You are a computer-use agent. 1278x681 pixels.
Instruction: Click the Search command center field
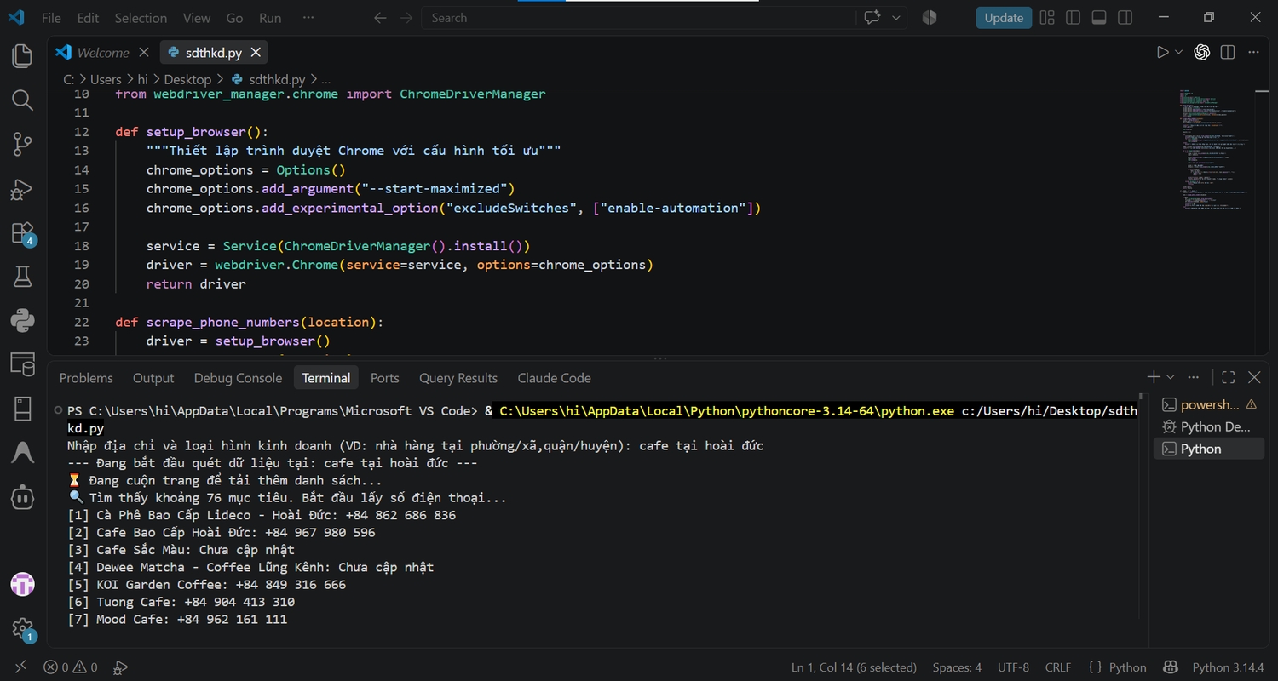click(639, 17)
